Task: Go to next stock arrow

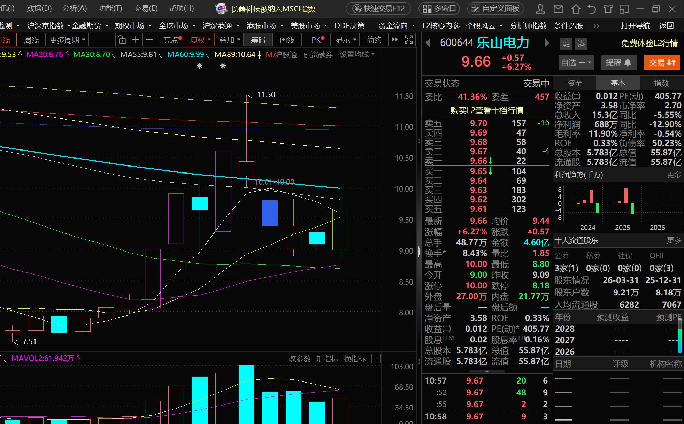Action: click(547, 43)
